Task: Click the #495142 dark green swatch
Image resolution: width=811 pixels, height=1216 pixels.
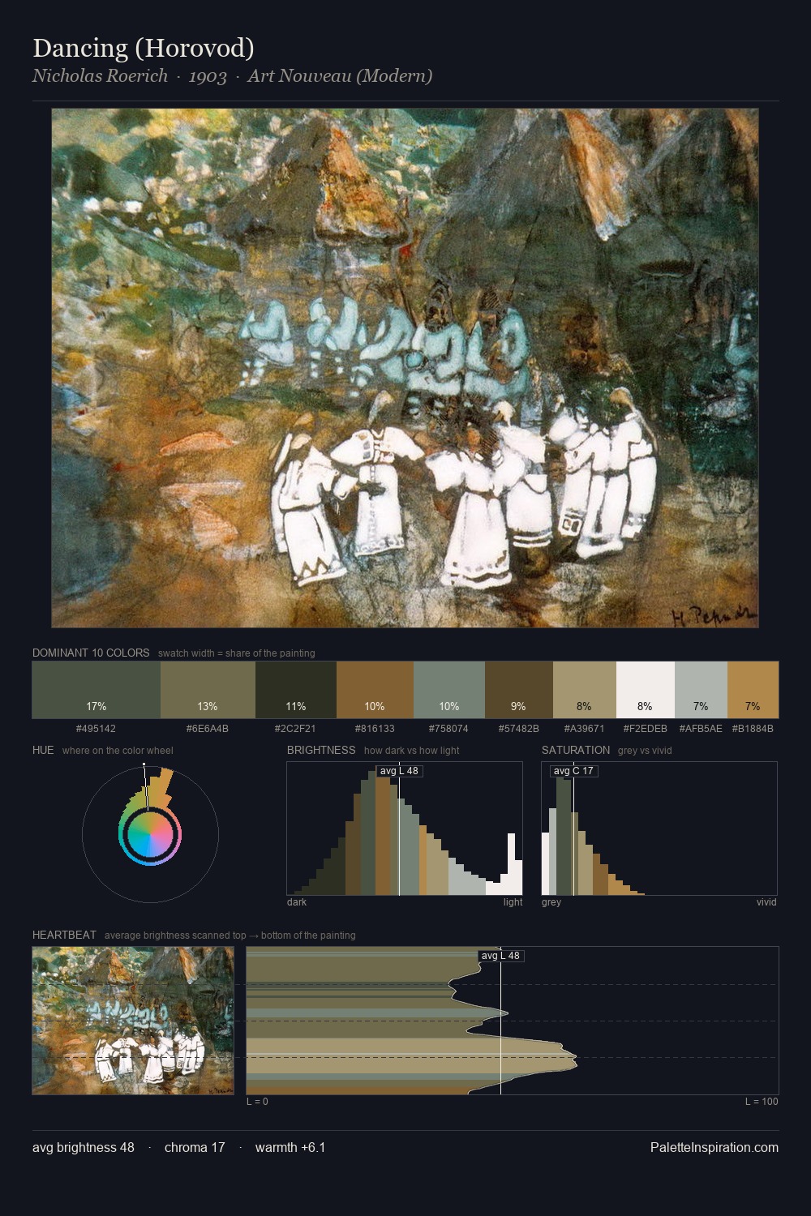Action: click(x=96, y=690)
